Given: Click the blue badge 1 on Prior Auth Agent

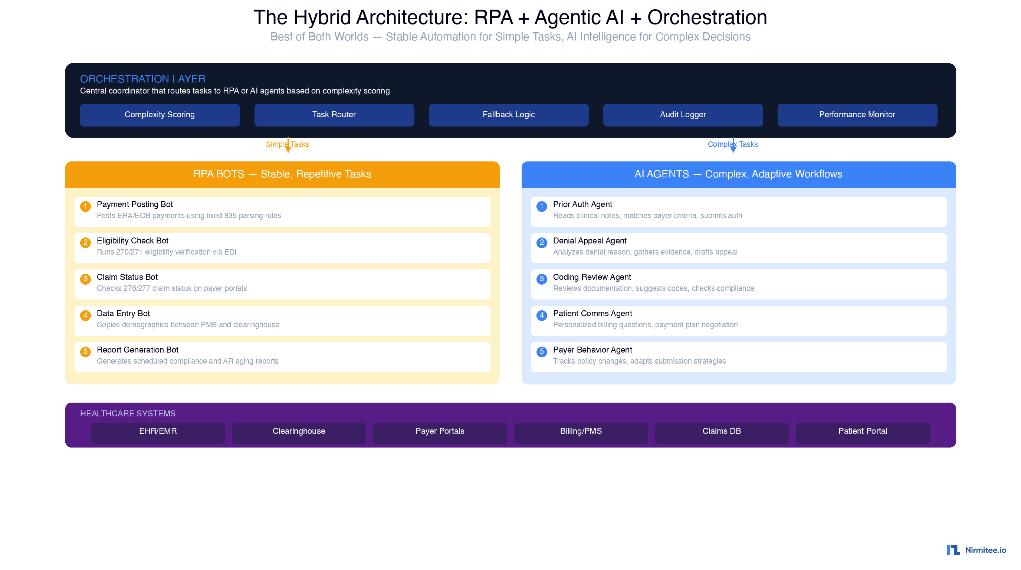Looking at the screenshot, I should tap(541, 206).
